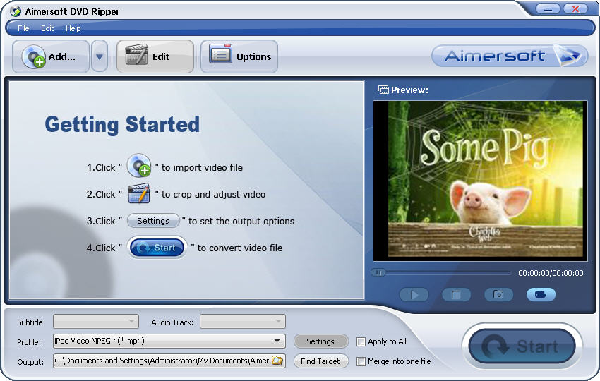Viewport: 600px width, 381px height.
Task: Click the Find Target button
Action: pyautogui.click(x=320, y=361)
